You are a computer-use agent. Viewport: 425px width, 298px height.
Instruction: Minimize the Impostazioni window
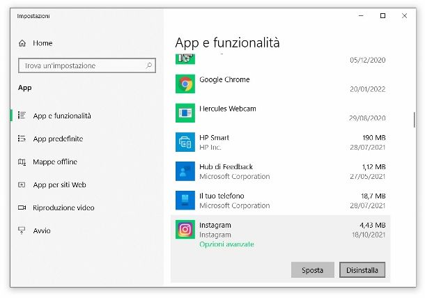[361, 16]
